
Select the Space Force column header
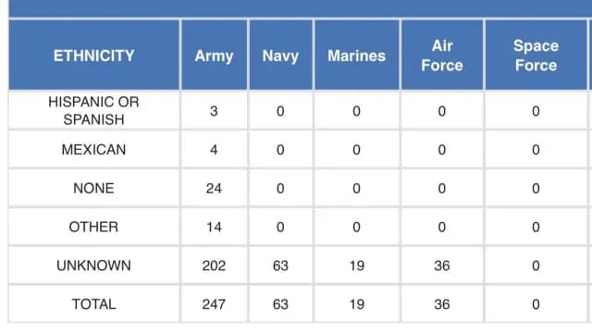(x=536, y=55)
